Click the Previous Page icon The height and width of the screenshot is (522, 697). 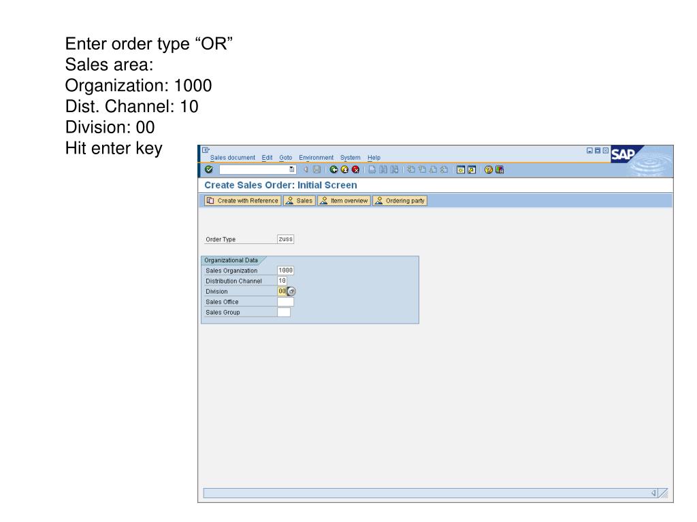[422, 169]
